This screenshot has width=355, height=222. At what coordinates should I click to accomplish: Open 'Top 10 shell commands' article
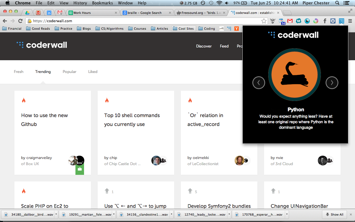[x=132, y=120]
